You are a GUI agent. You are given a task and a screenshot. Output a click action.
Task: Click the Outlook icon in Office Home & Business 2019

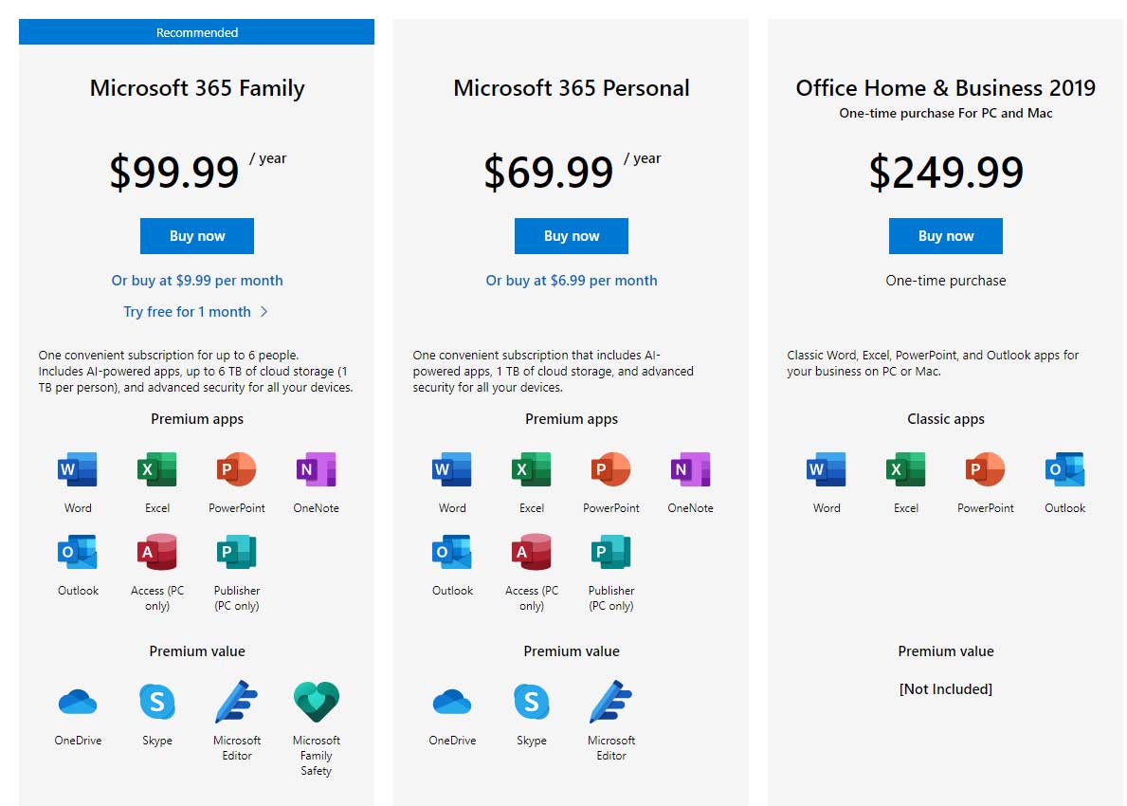(1064, 469)
